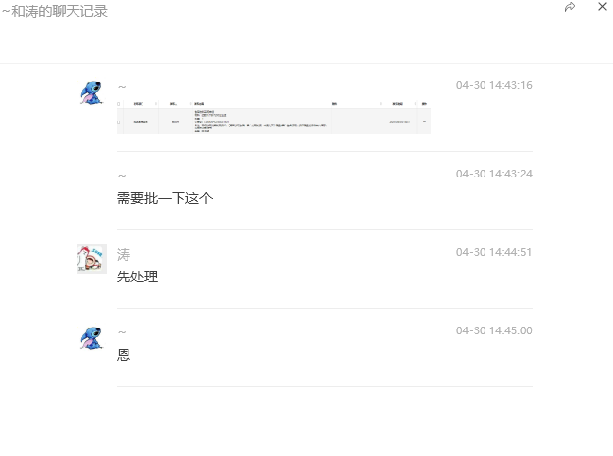Click the window title ~和涛的聊天记录
Viewport: 613px width, 456px height.
pyautogui.click(x=55, y=11)
